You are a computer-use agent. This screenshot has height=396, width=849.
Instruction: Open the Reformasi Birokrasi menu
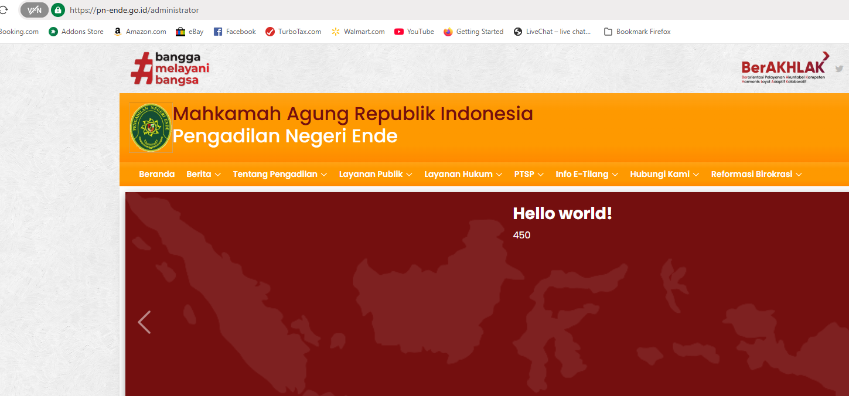click(x=756, y=174)
